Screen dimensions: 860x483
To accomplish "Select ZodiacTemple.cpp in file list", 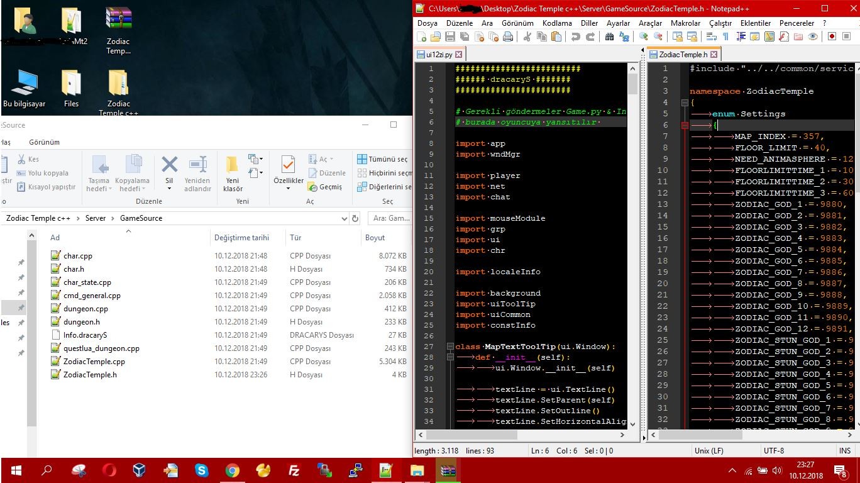I will pos(94,362).
